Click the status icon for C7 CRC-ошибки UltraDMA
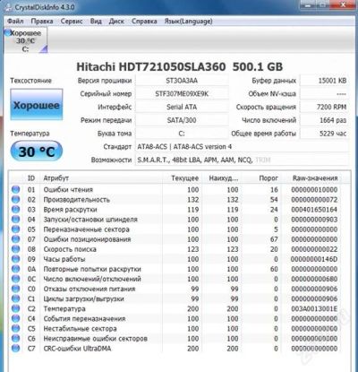The width and height of the screenshot is (358, 372). click(16, 348)
